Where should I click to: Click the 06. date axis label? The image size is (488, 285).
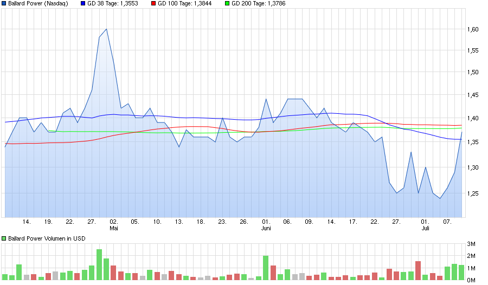(x=287, y=222)
